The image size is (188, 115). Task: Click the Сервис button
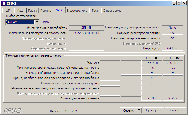coord(128,110)
